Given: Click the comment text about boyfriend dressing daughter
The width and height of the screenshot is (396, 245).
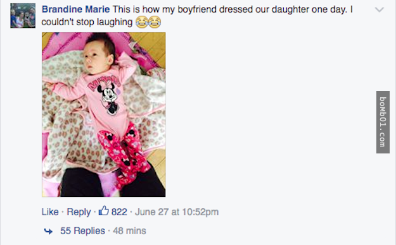Looking at the screenshot, I should point(233,9).
